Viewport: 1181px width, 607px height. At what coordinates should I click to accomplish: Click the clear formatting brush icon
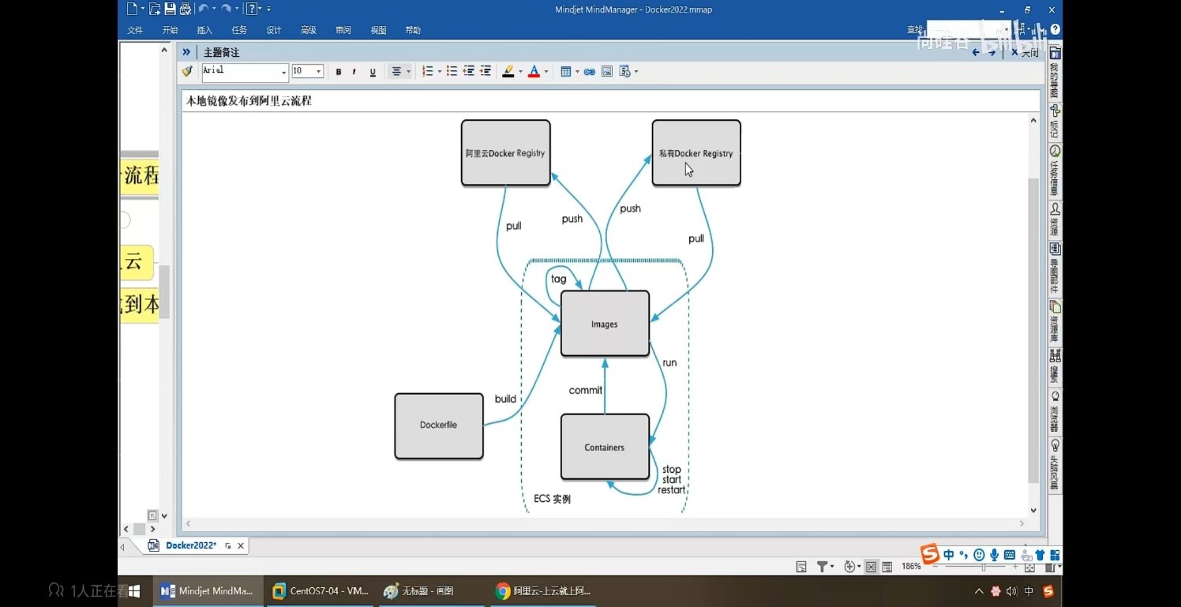(188, 72)
